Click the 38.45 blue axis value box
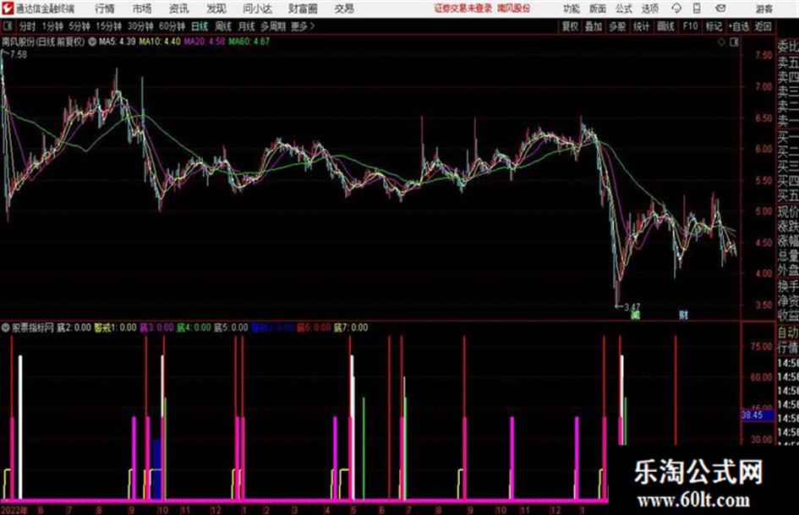 (757, 415)
